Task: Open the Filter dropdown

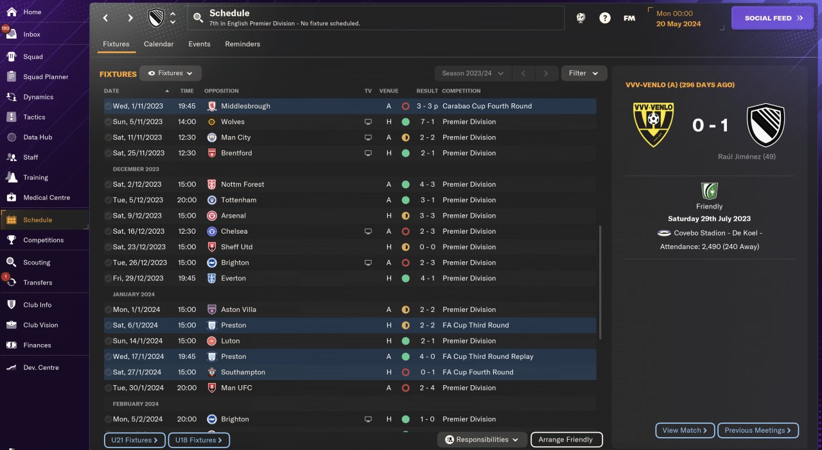Action: [584, 73]
